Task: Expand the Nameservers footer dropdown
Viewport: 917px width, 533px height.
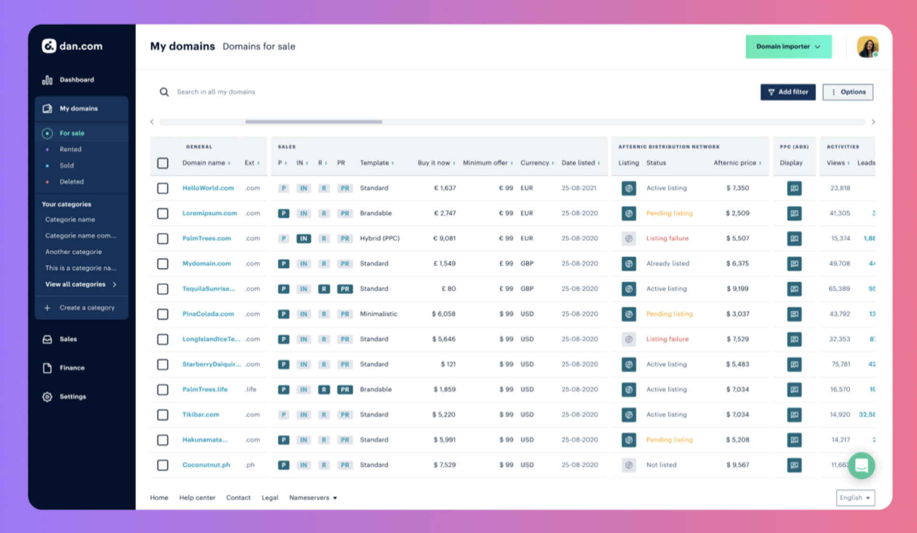Action: [313, 498]
